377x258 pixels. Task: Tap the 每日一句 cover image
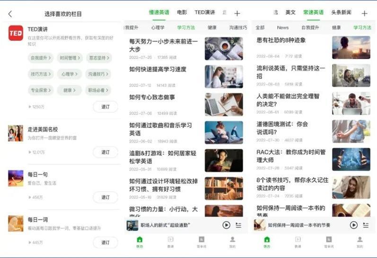16,178
